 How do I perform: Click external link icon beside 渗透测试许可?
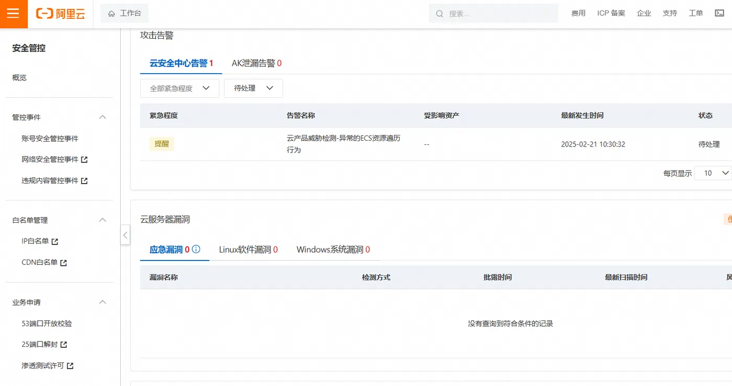coord(70,366)
